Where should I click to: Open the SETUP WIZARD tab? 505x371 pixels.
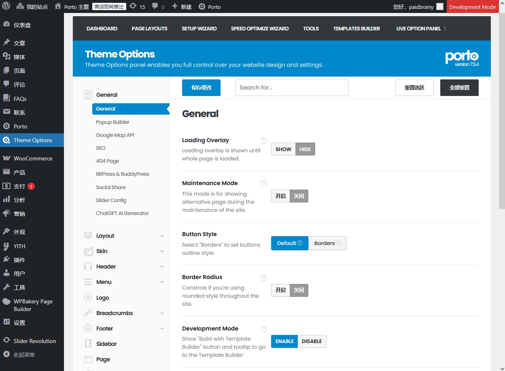click(199, 28)
